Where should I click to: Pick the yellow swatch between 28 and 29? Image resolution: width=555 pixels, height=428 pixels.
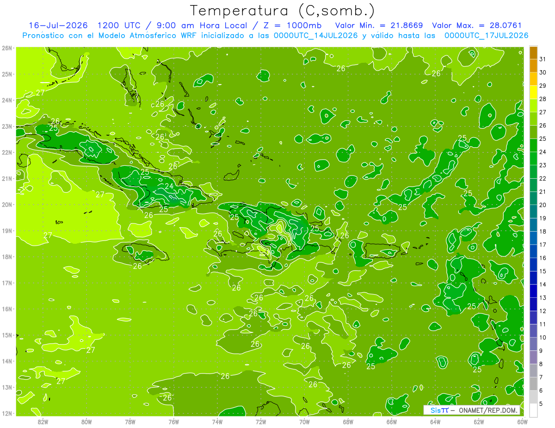tap(533, 92)
